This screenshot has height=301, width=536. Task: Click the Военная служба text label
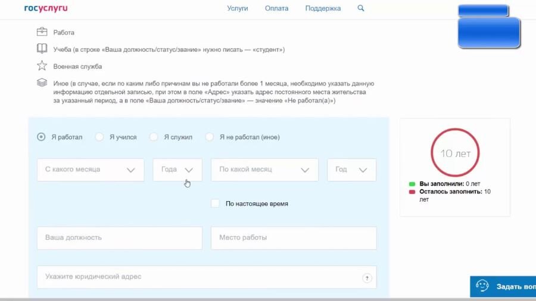click(x=77, y=67)
